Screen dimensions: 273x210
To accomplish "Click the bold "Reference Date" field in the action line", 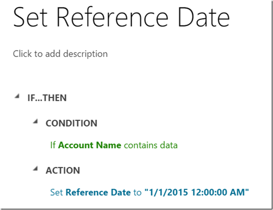I will tap(98, 192).
